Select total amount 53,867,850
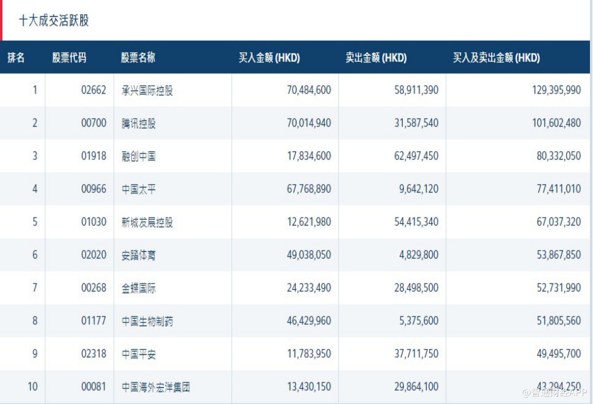This screenshot has height=404, width=593. pos(559,255)
